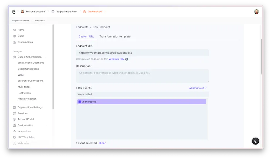The image size is (271, 159).
Task: Click the Organizations Settings icon
Action: tap(14, 107)
